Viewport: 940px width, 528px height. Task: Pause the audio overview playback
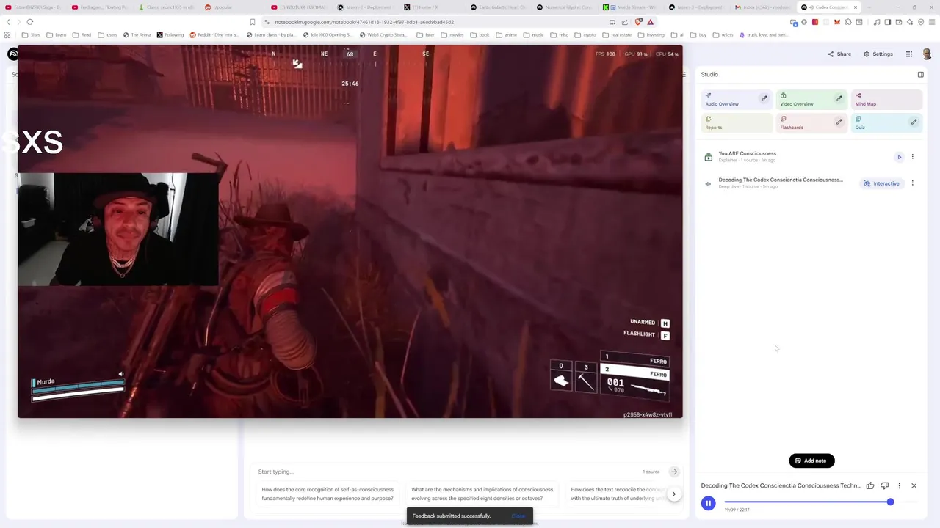pos(708,503)
